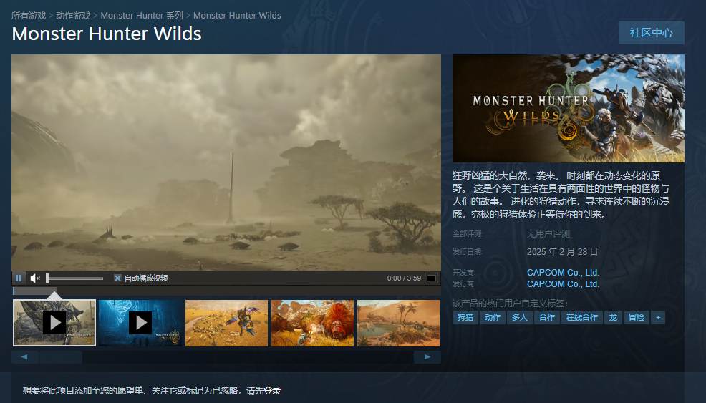Open the desert oasis screenshot thumbnail
This screenshot has width=706, height=403.
[x=399, y=323]
